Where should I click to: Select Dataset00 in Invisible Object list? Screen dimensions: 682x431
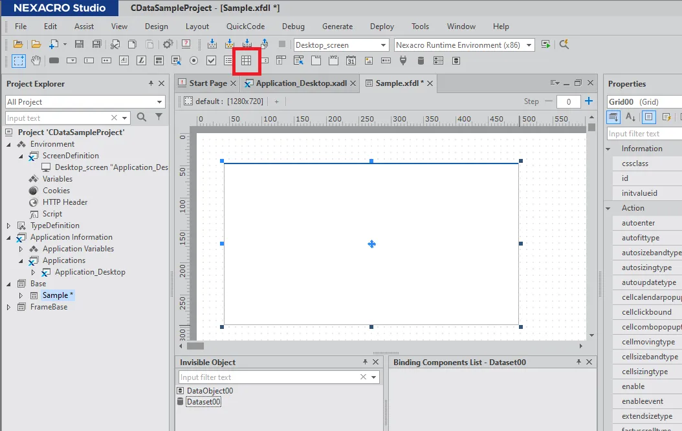point(203,402)
